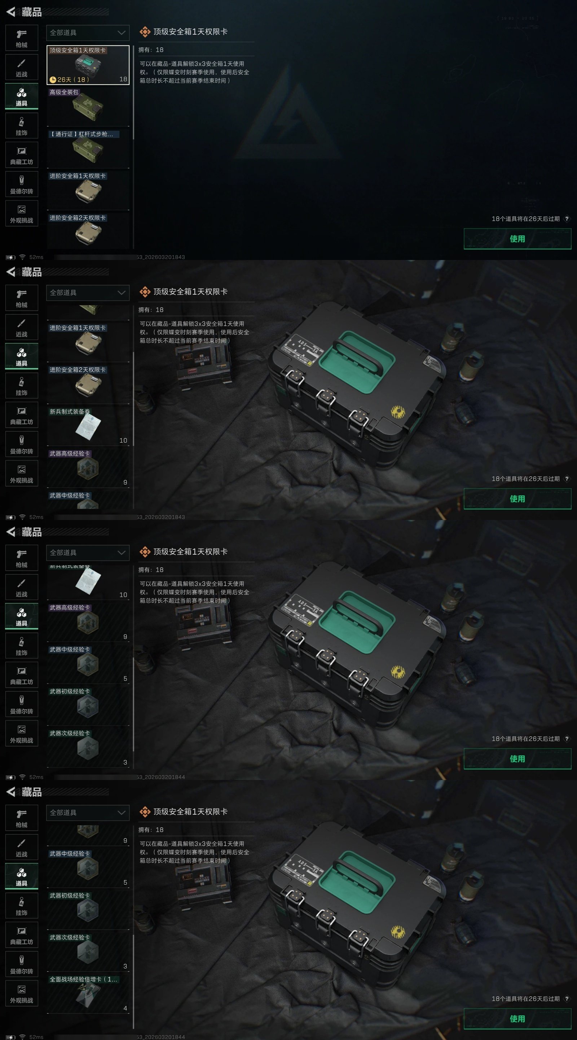Click the 26天 expiry clock icon
The width and height of the screenshot is (577, 1040).
[53, 79]
